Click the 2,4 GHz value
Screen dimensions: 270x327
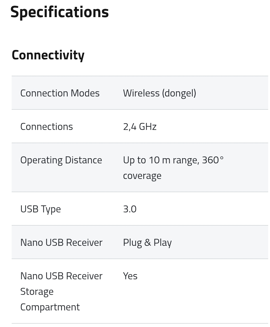pyautogui.click(x=140, y=127)
